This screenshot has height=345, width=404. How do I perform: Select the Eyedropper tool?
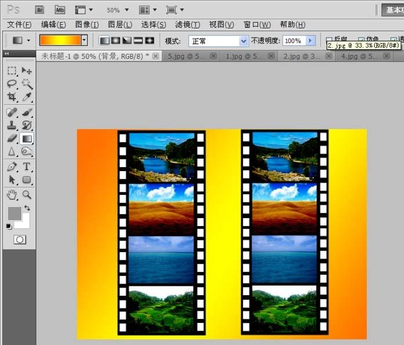tap(27, 97)
